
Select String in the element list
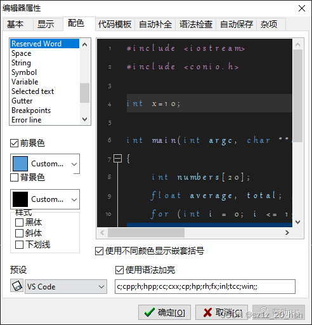coord(45,63)
